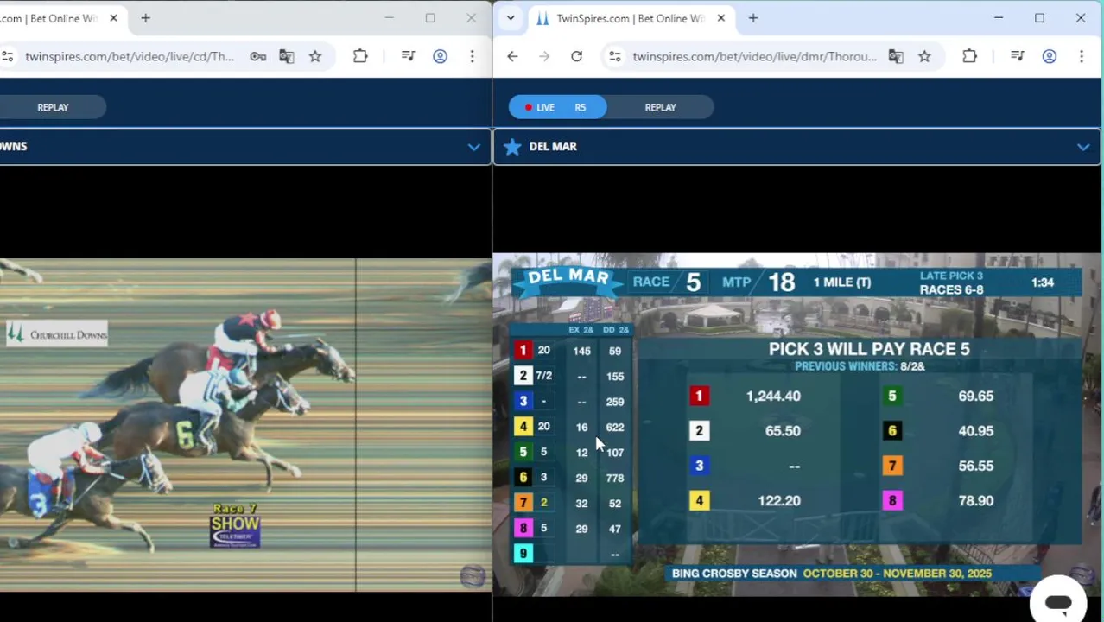Viewport: 1104px width, 622px height.
Task: Open Chrome menu in left window
Action: click(x=472, y=56)
